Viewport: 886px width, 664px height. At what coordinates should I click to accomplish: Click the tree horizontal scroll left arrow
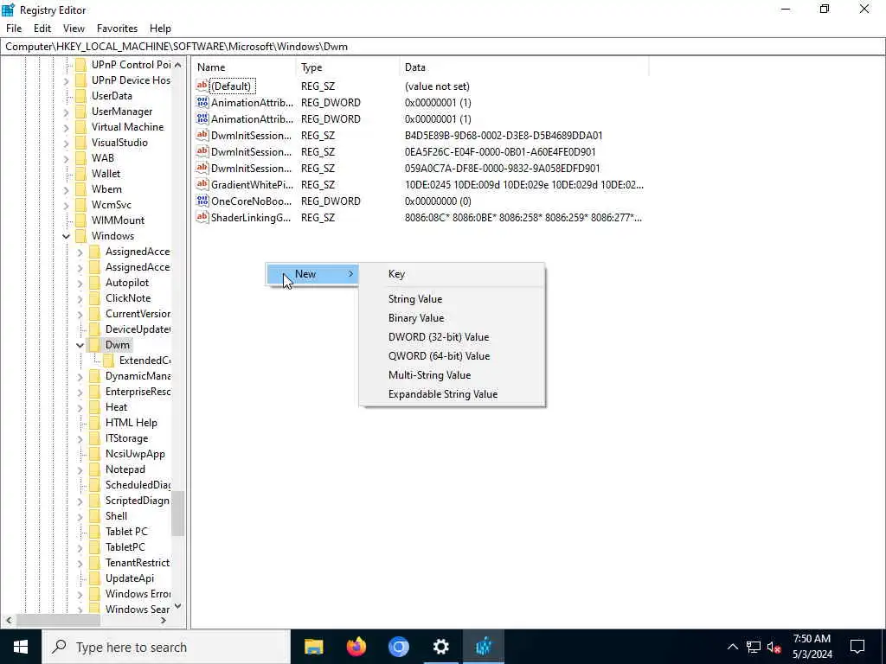coord(9,620)
